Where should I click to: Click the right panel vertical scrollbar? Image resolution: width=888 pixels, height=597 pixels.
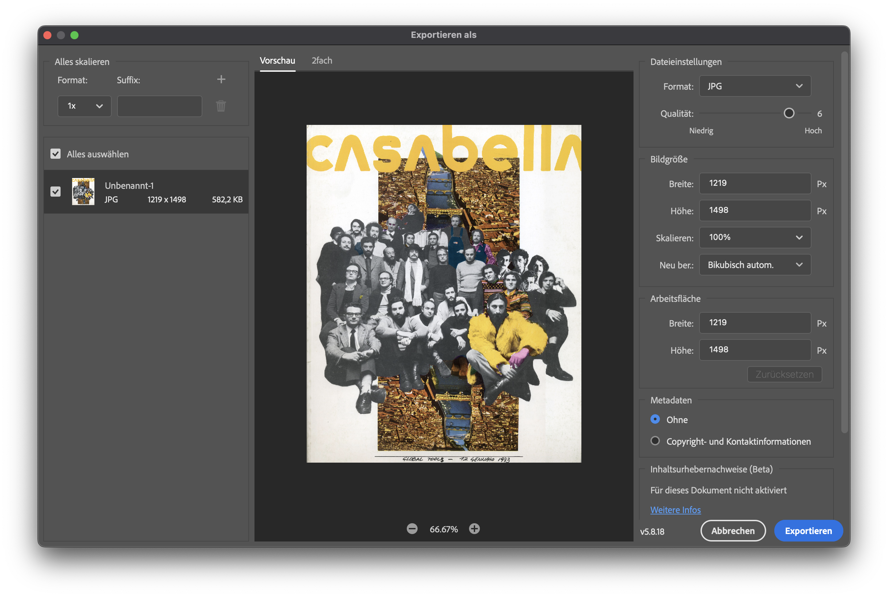point(845,242)
